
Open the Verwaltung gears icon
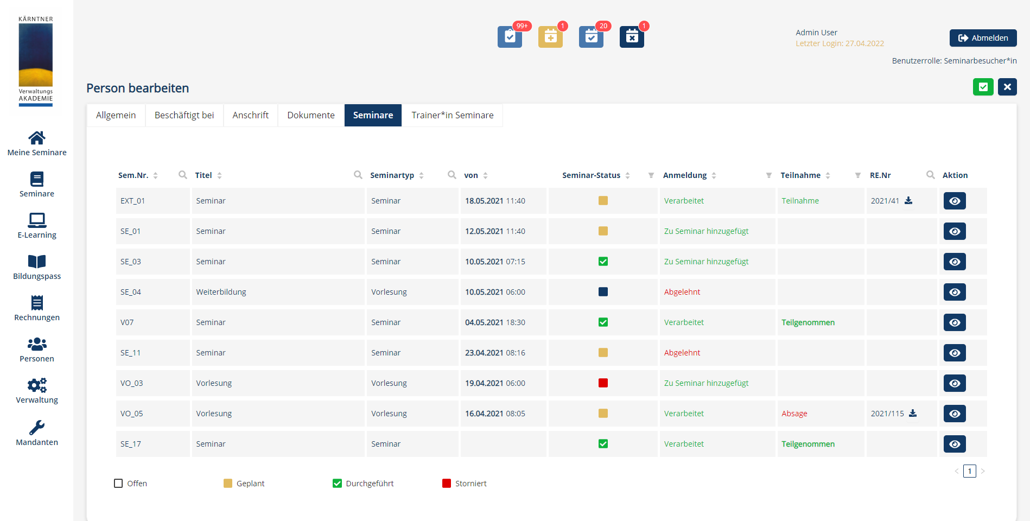coord(37,385)
